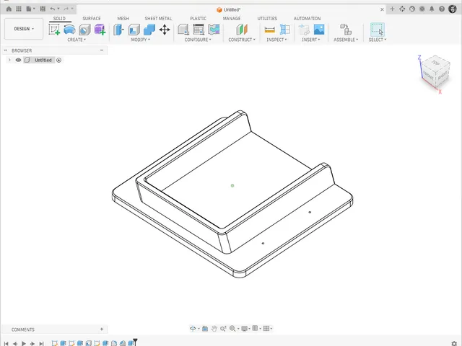462x346 pixels.
Task: Select the Move/Copy four-arrow tool
Action: pos(165,30)
